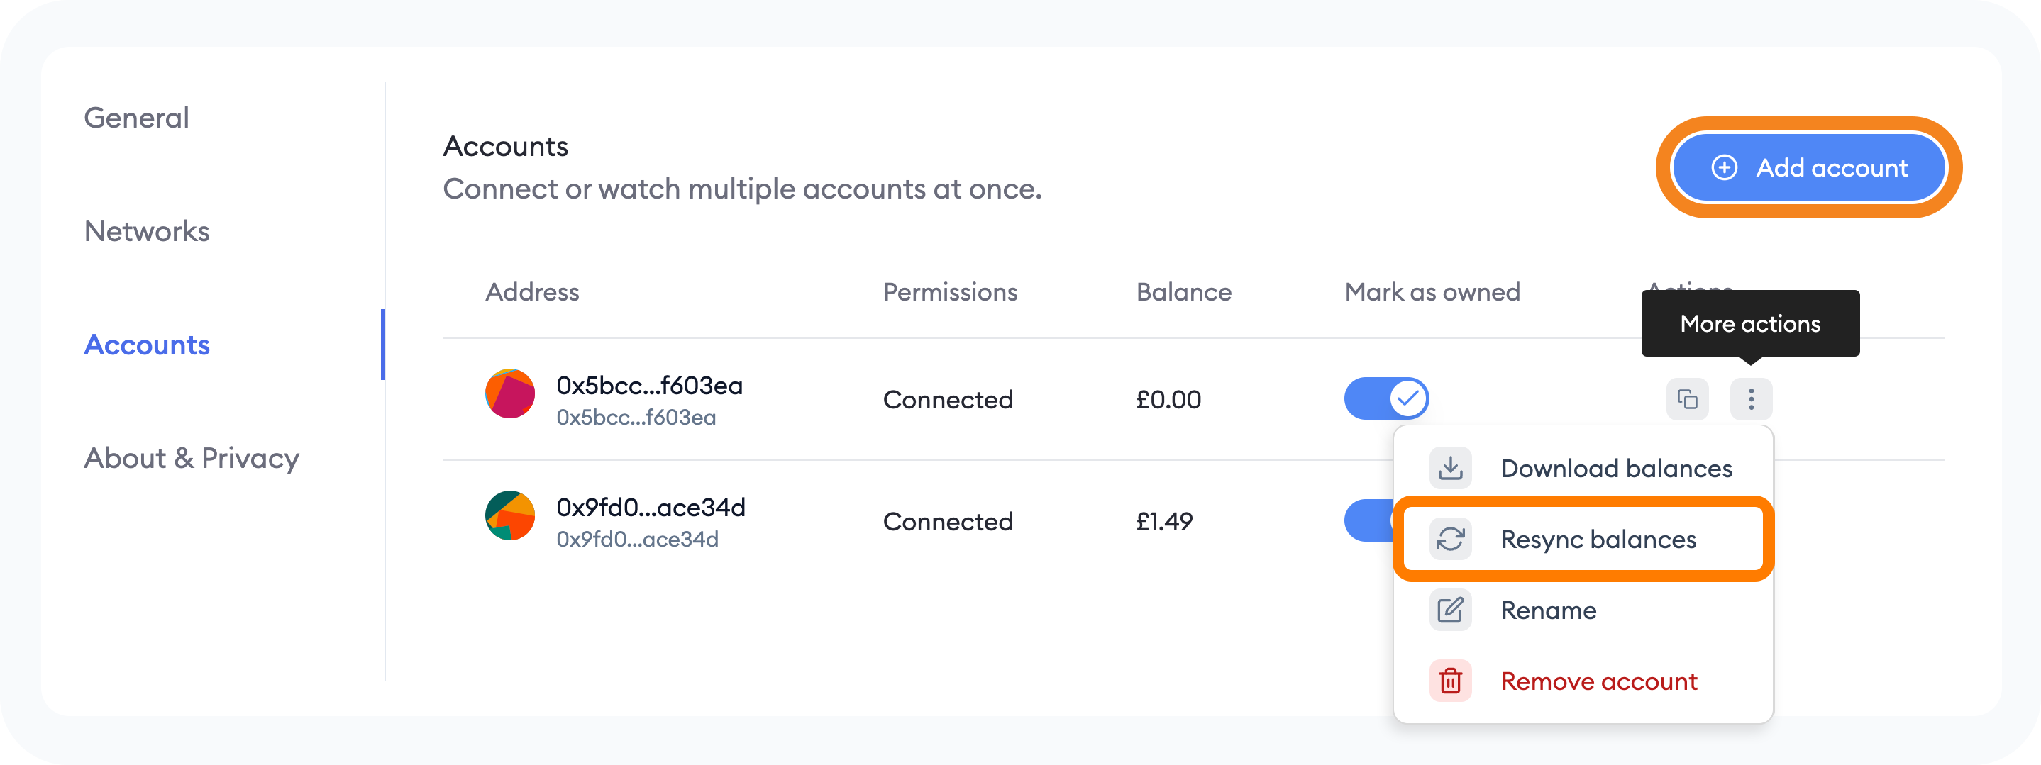
Task: Select Rename in the actions menu
Action: coord(1548,610)
